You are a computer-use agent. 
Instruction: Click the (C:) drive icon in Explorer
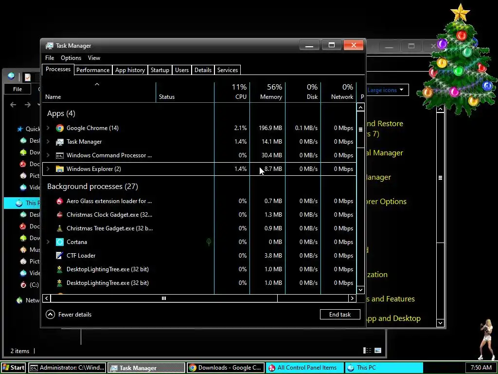tap(23, 284)
